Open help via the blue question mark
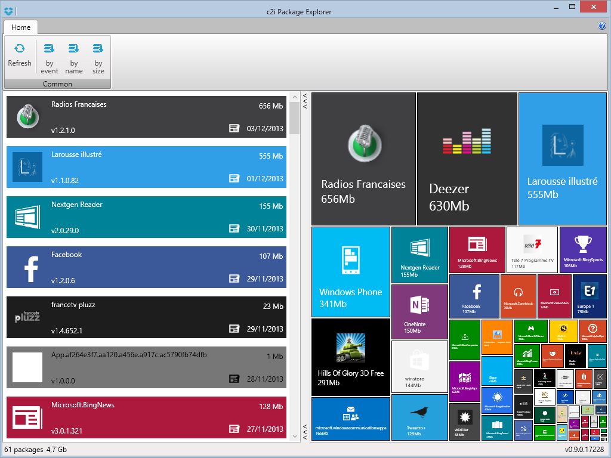This screenshot has height=458, width=611. point(602,26)
